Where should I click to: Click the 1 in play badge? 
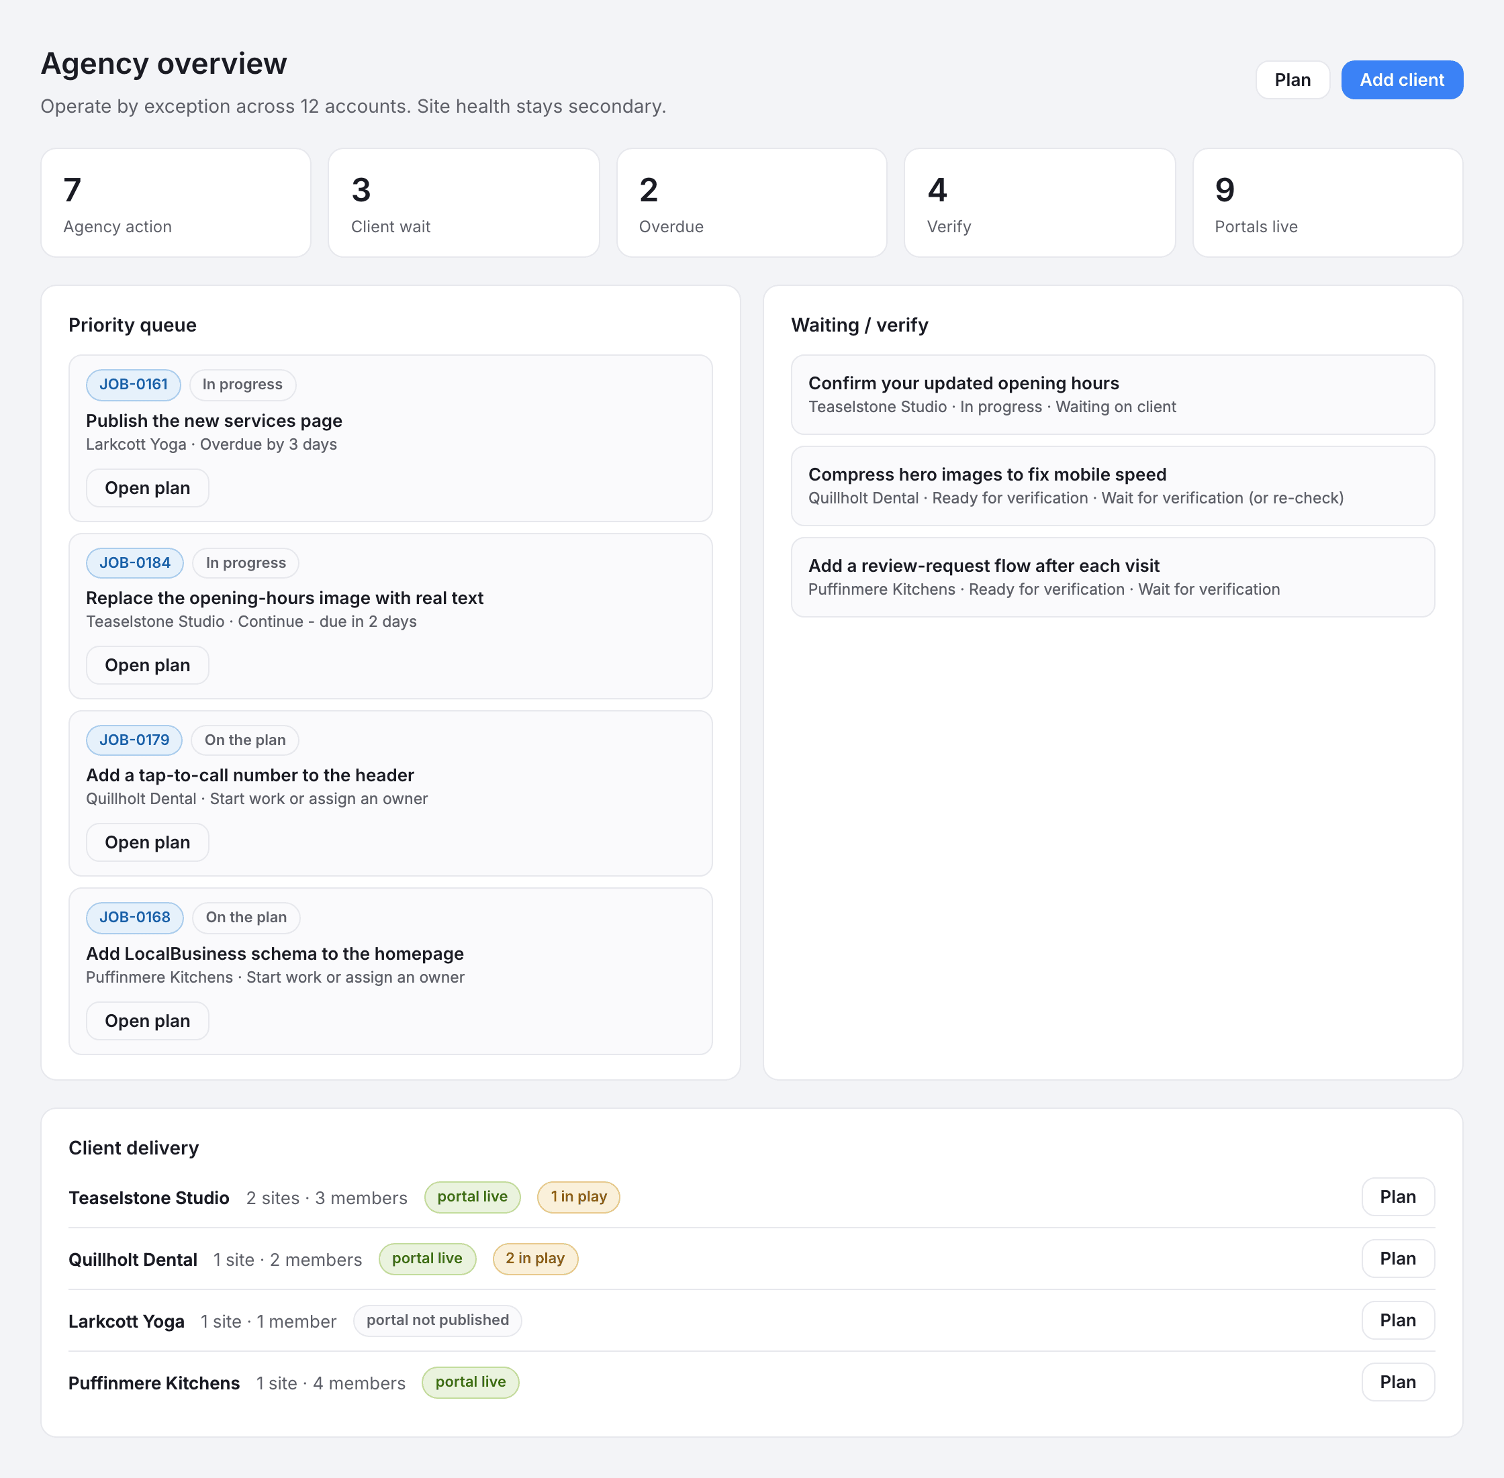[x=579, y=1197]
